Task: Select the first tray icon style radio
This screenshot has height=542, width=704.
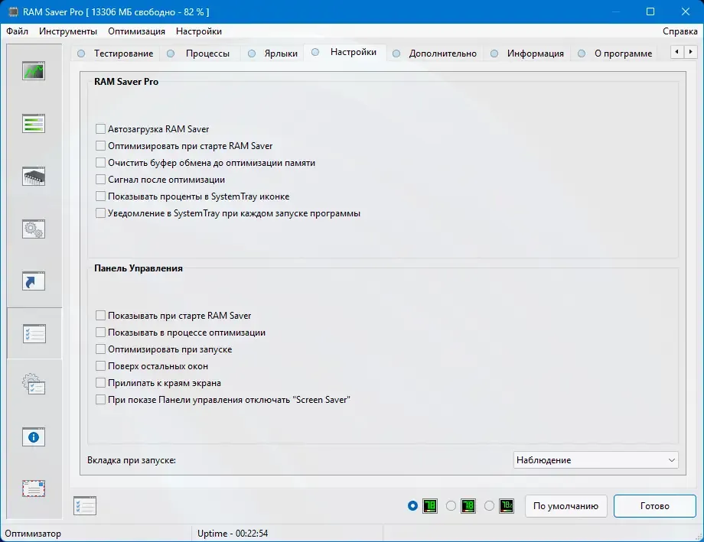Action: coord(412,505)
